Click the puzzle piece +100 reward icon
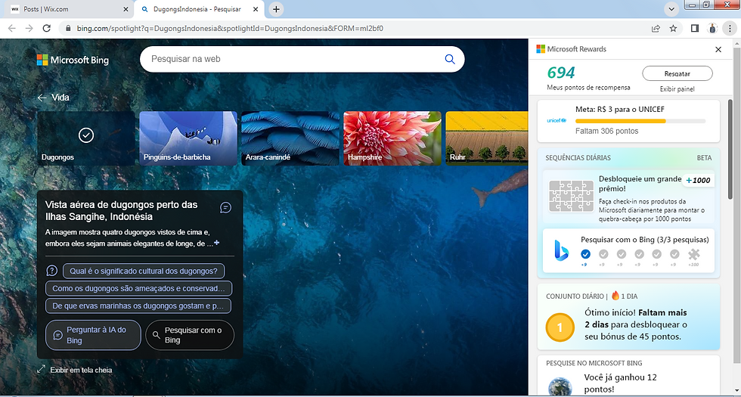The width and height of the screenshot is (741, 397). 694,254
